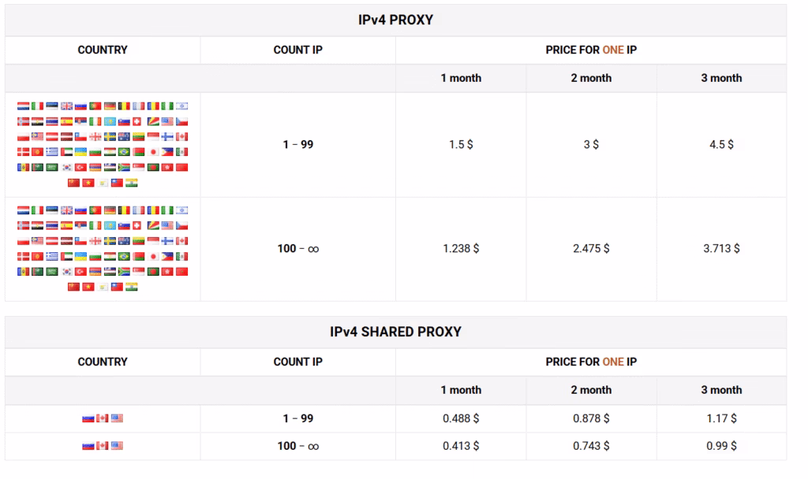808x479 pixels.
Task: Choose Japan flag in IPv4 Proxy 1–99 row
Action: [x=153, y=152]
